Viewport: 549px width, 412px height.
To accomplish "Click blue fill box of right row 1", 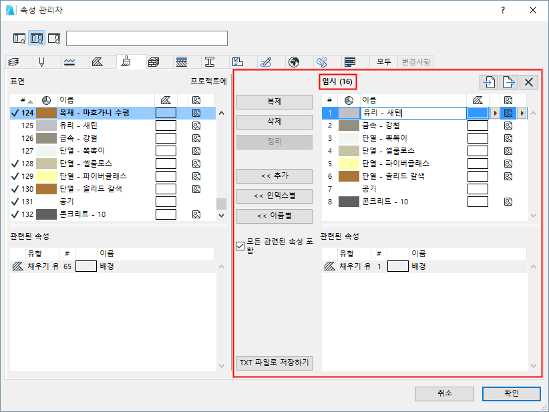I will click(x=478, y=113).
